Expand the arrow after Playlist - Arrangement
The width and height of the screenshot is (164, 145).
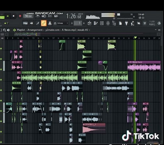pyautogui.click(x=44, y=30)
